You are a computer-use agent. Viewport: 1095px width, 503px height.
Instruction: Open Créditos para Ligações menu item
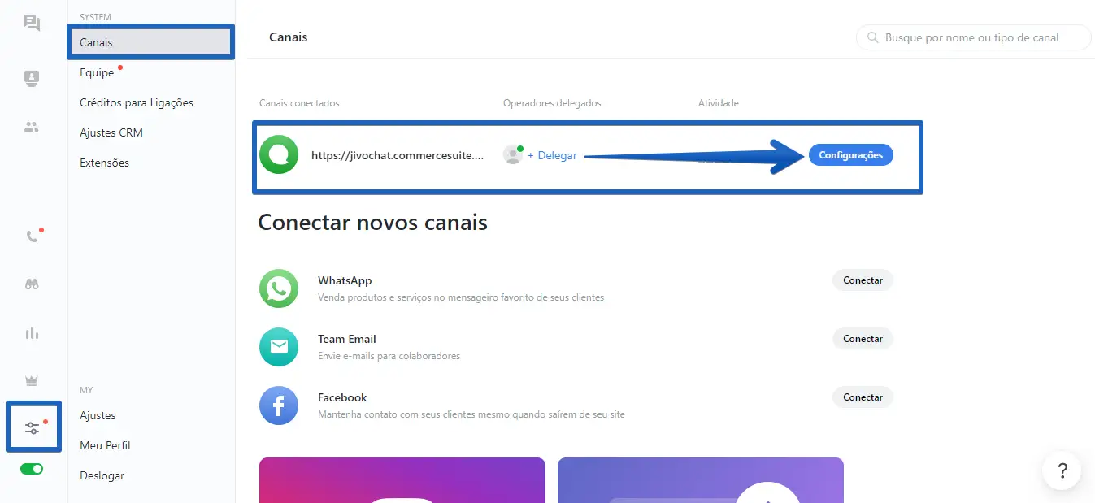pyautogui.click(x=137, y=102)
